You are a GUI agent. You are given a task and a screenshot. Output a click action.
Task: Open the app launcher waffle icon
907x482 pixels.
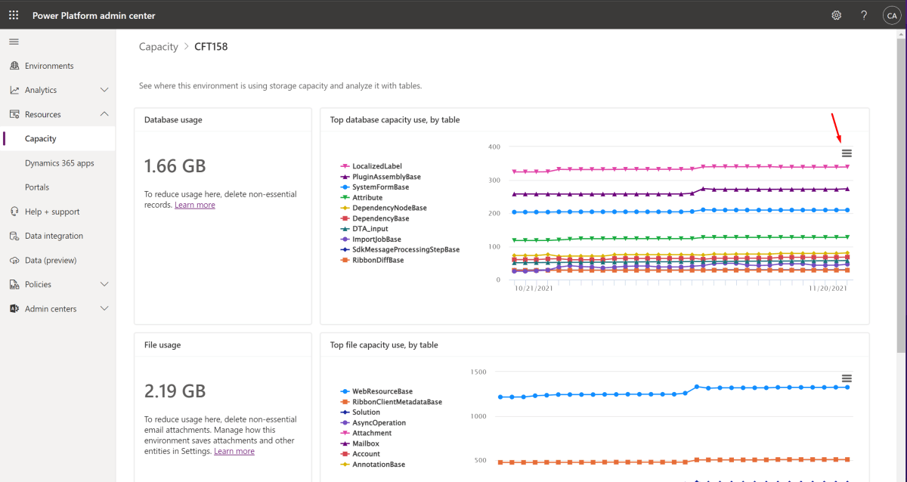[x=14, y=15]
